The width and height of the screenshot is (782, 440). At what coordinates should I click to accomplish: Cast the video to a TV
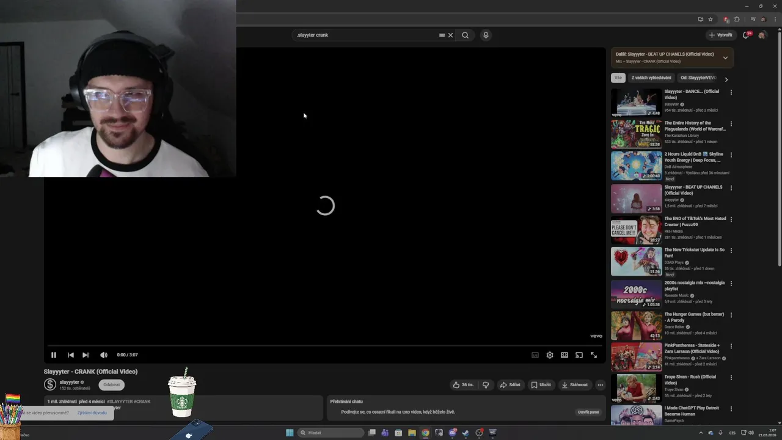click(x=579, y=355)
